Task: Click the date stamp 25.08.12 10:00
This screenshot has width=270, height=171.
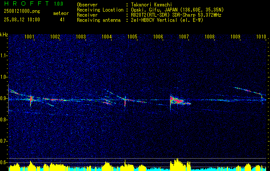Action: coord(22,20)
